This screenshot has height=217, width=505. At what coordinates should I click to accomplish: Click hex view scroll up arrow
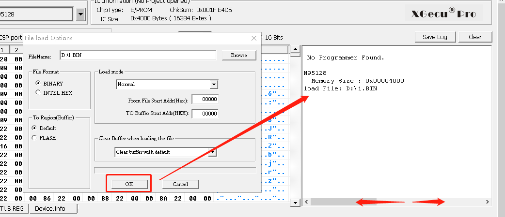pos(295,50)
